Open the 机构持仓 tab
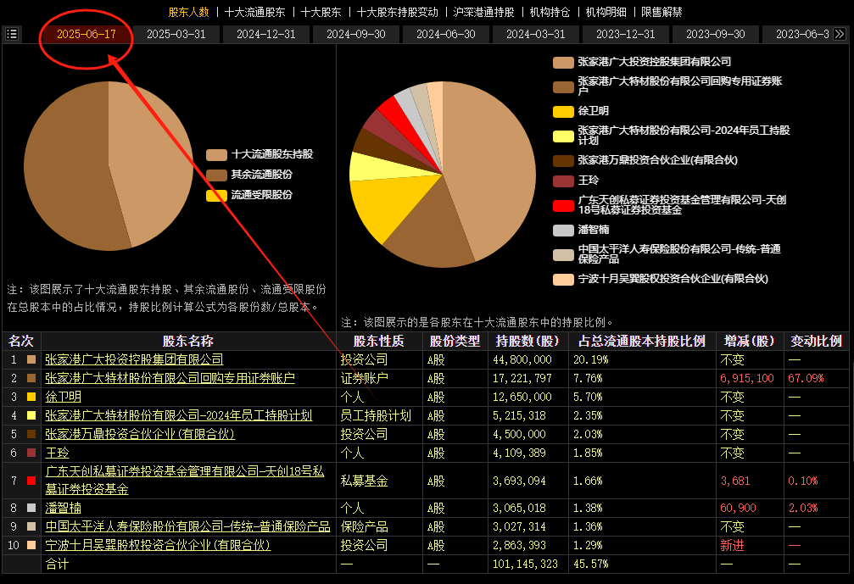Screen dimensions: 854x584 (x=550, y=12)
